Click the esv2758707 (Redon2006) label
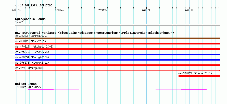Image resolution: width=227 pixels, height=104 pixels. point(32,52)
